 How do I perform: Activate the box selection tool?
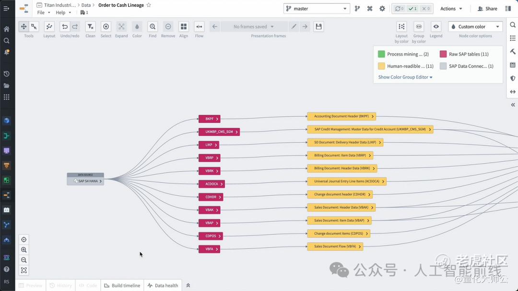click(x=34, y=27)
